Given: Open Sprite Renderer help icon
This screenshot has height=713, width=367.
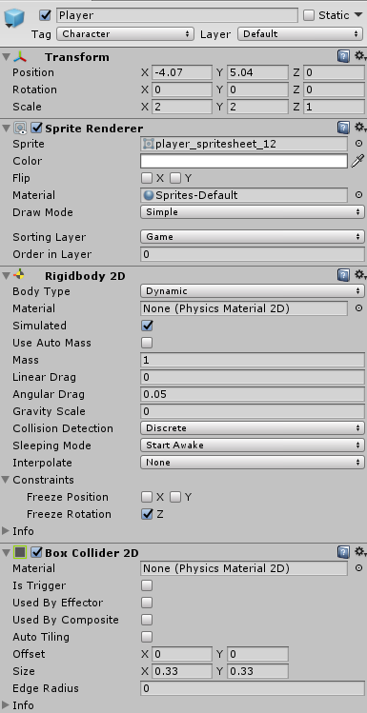Looking at the screenshot, I should click(x=343, y=128).
